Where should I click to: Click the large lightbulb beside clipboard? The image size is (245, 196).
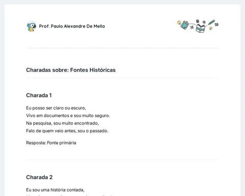(179, 22)
